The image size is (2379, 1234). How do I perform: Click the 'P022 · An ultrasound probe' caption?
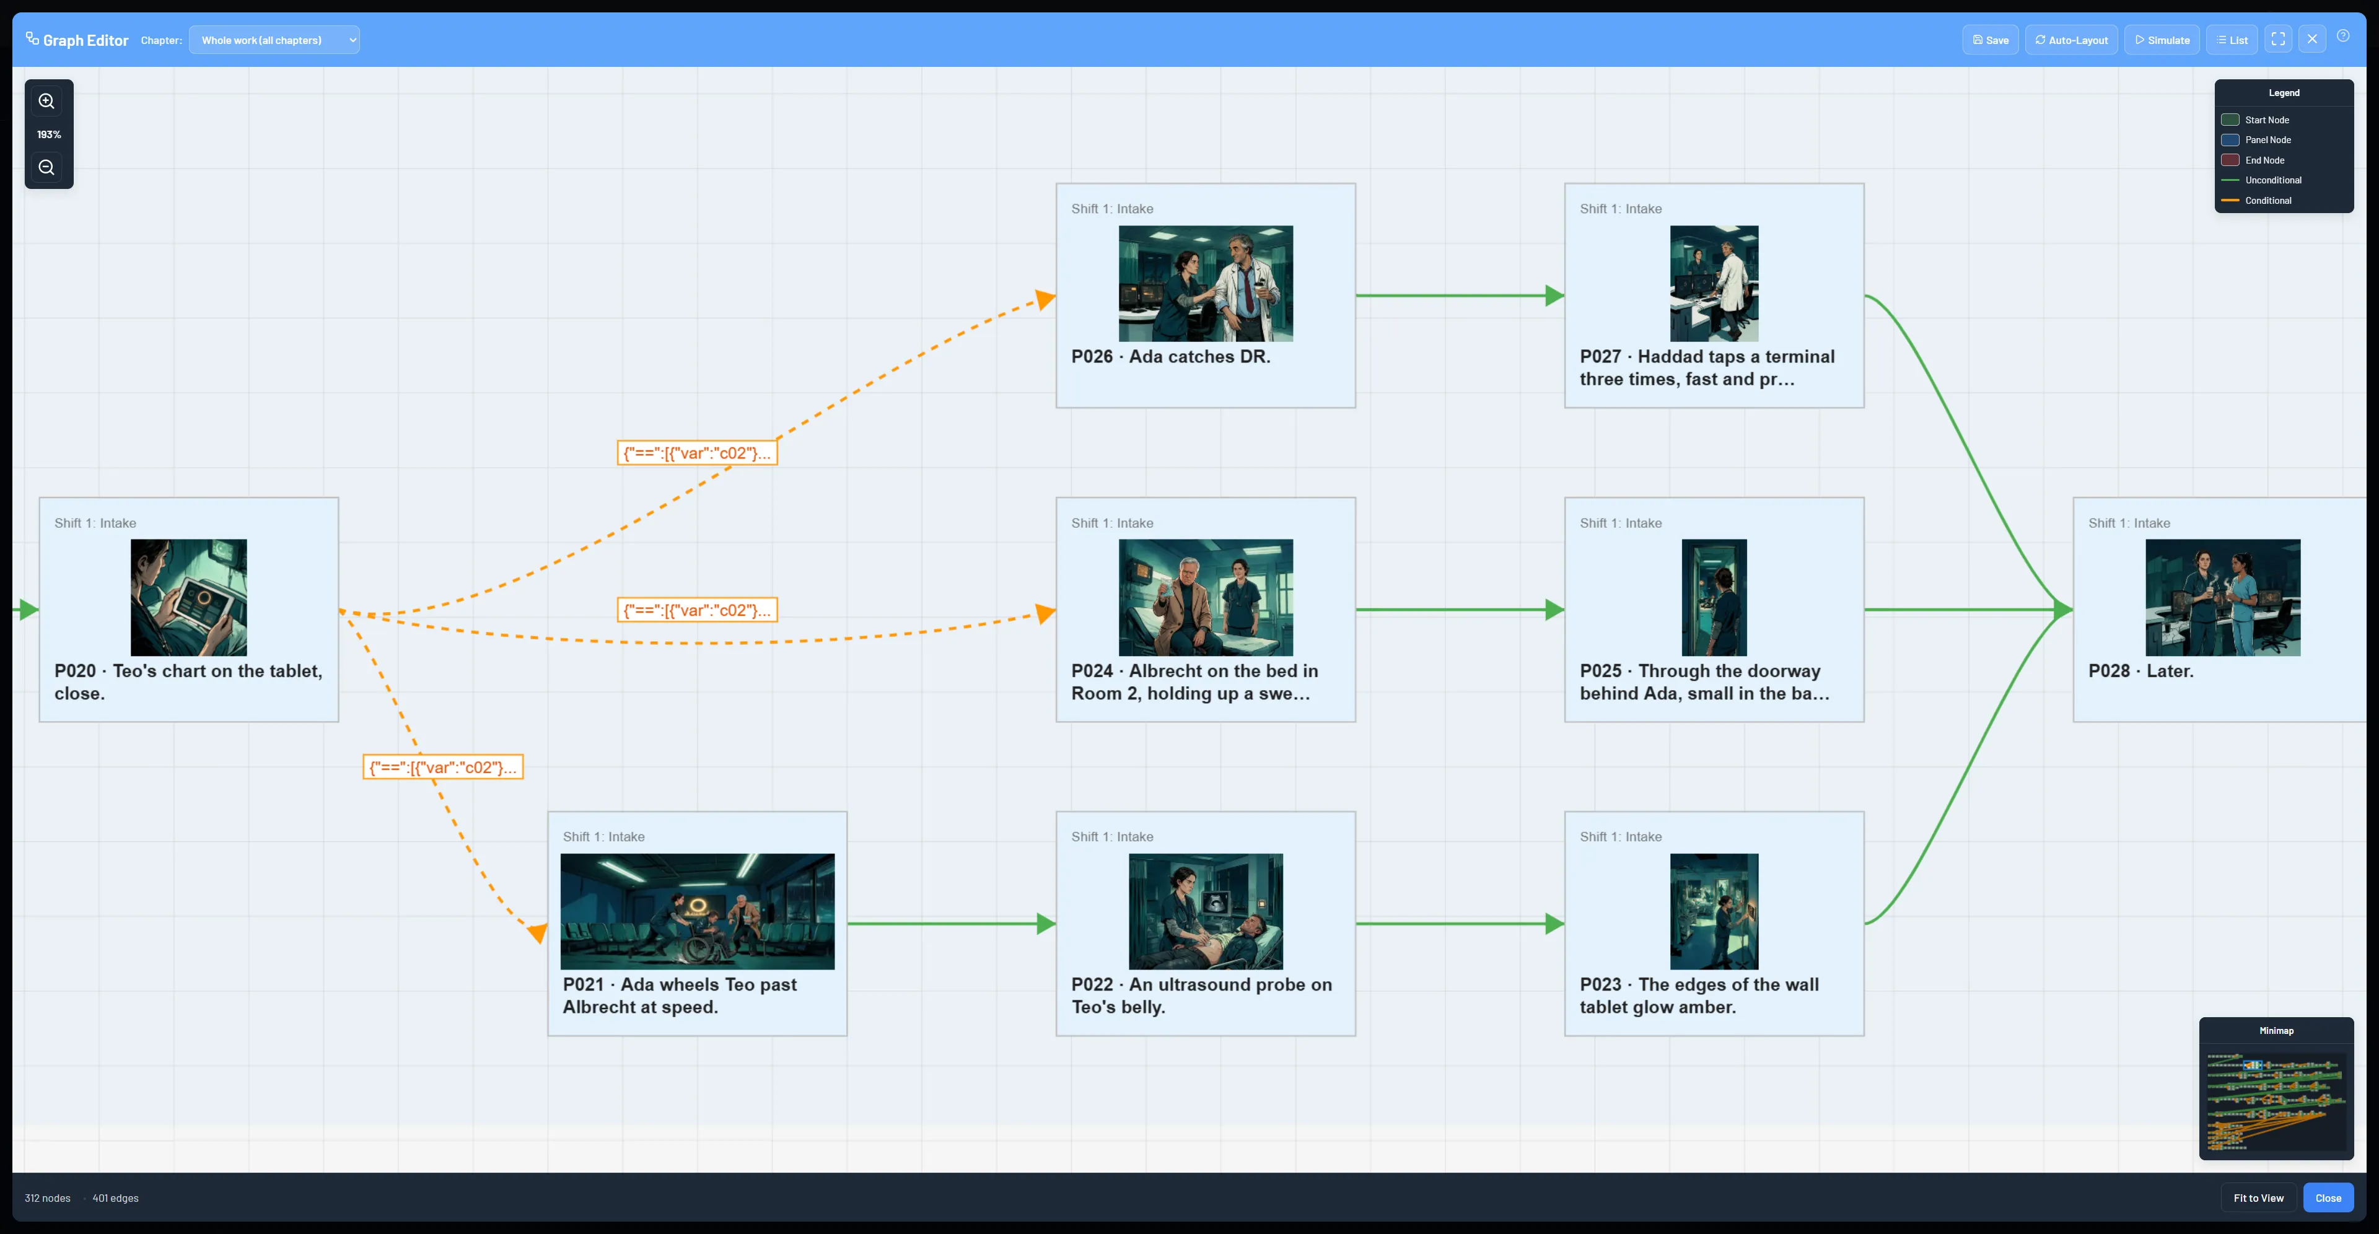1201,996
